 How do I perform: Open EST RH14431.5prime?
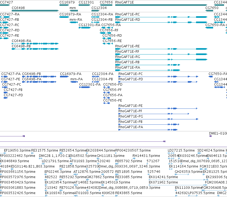tap(146, 156)
